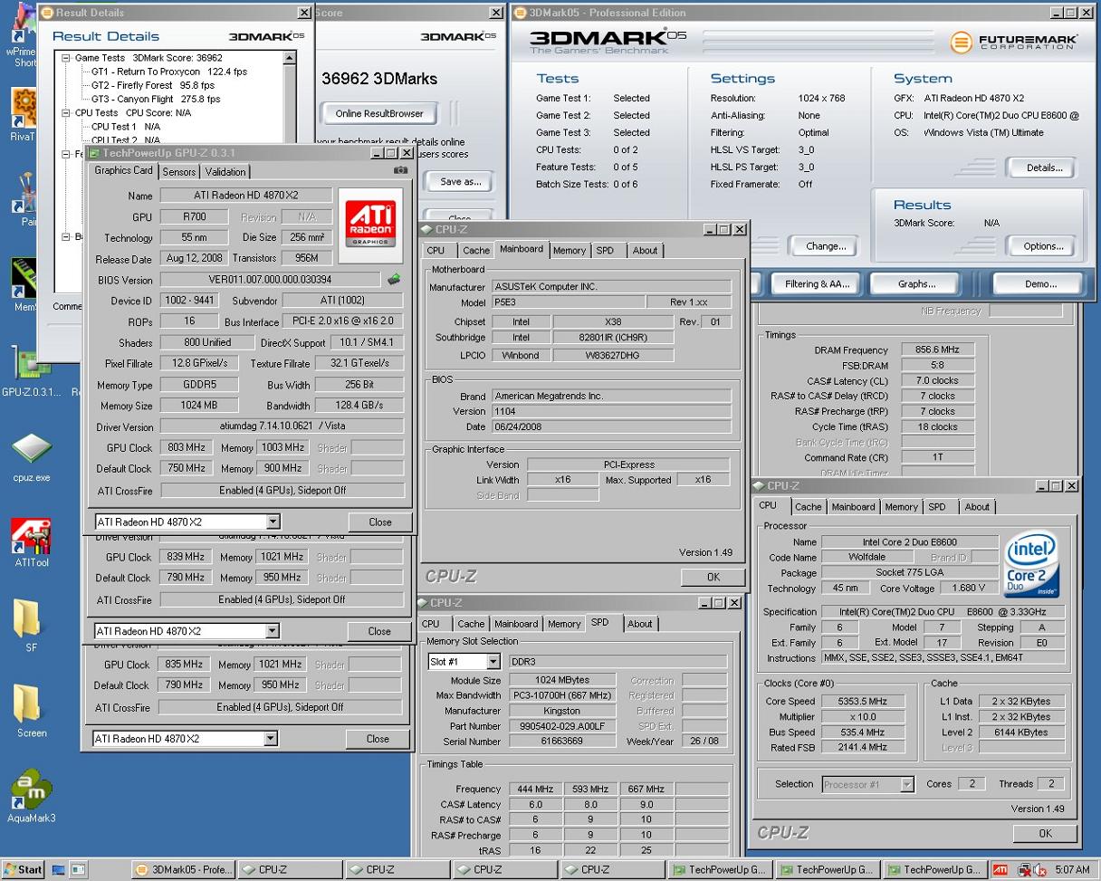Click the camera screenshot icon in GPU-Z
This screenshot has height=881, width=1101.
pos(400,170)
